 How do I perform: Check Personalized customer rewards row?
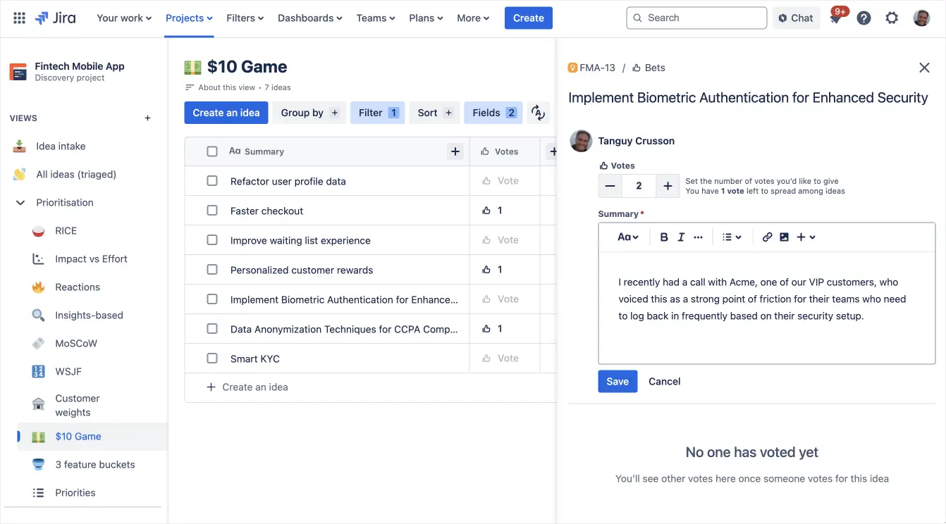[x=212, y=270]
